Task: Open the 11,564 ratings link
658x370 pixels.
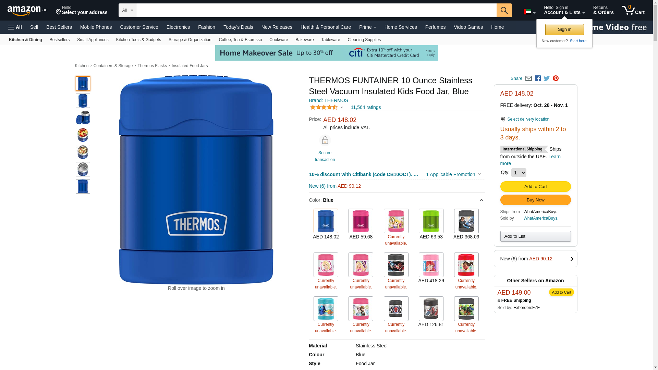Action: [366, 107]
